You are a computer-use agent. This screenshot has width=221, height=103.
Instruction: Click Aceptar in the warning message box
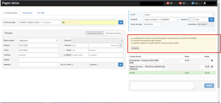point(135,48)
